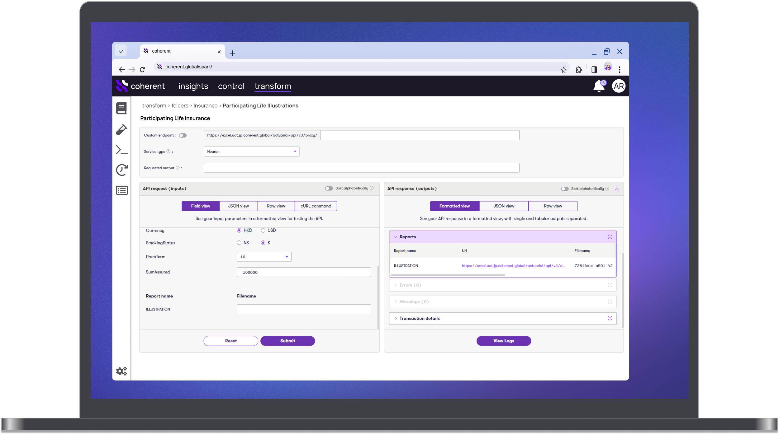
Task: Switch to cURL command tab
Action: [316, 206]
